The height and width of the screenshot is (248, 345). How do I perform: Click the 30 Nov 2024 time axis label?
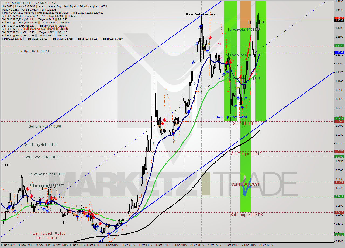pos(8,245)
